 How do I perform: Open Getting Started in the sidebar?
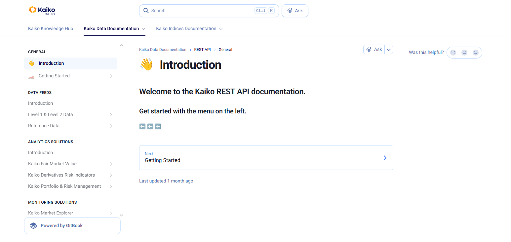coord(71,76)
